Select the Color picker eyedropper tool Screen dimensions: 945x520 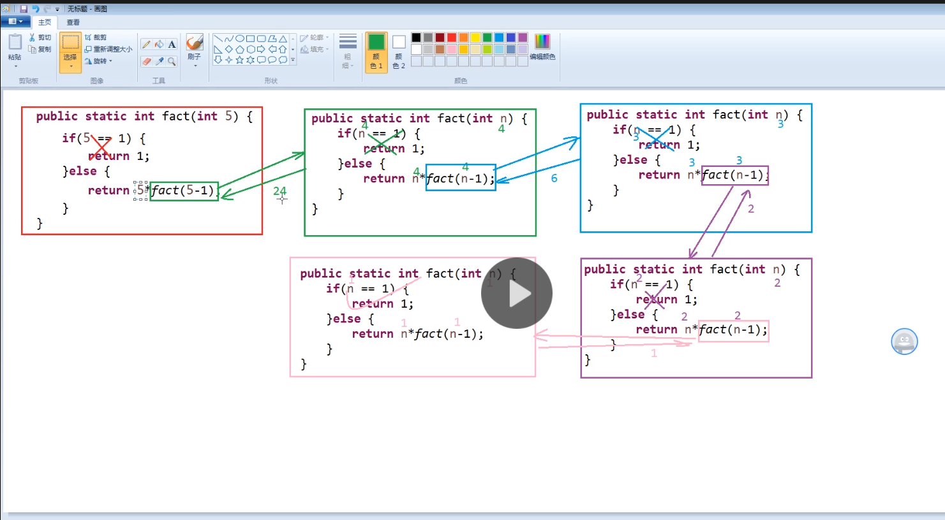coord(159,61)
